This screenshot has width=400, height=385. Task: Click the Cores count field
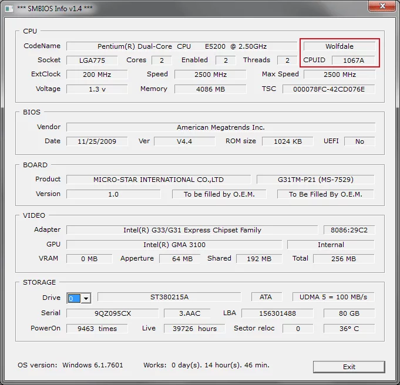click(x=162, y=60)
